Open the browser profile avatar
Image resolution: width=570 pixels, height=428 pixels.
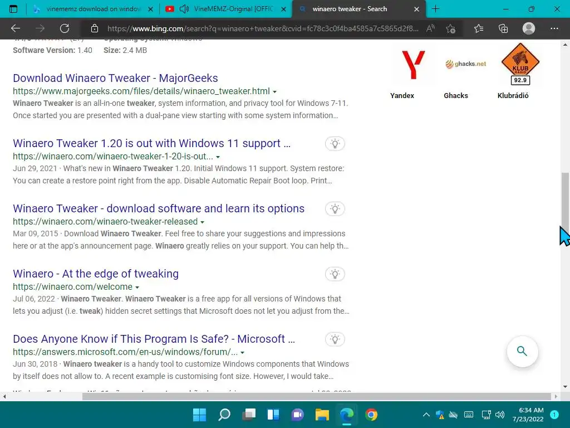[x=529, y=28]
